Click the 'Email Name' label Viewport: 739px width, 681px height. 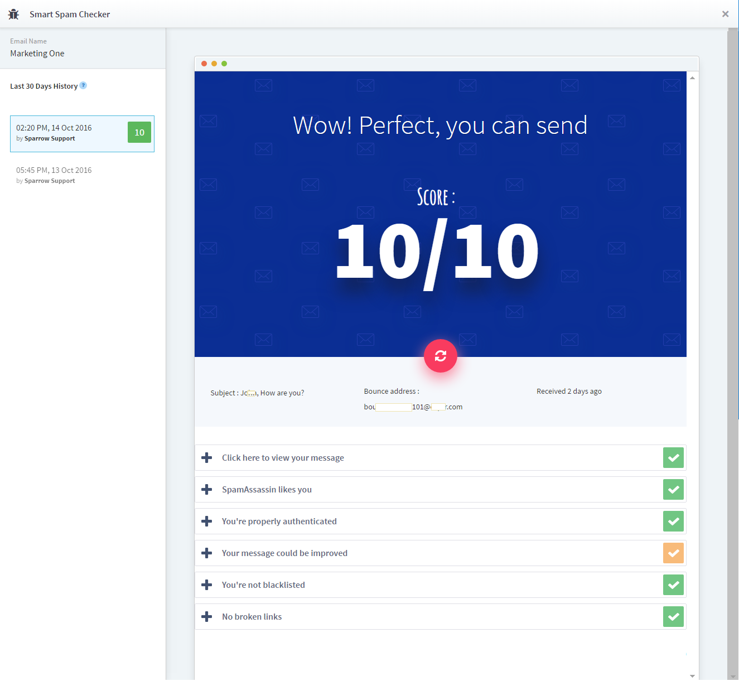[28, 41]
